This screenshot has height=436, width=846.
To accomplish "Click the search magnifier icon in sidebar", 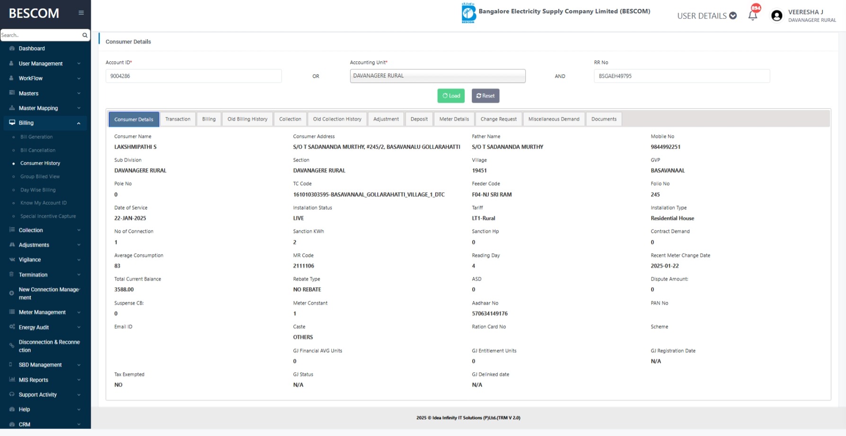I will coord(85,35).
